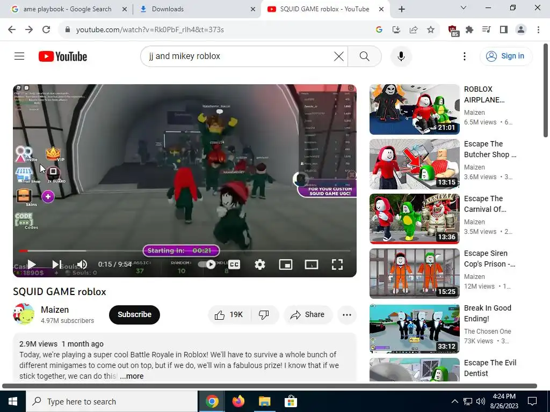Click the Google icon in address bar

coord(379,30)
